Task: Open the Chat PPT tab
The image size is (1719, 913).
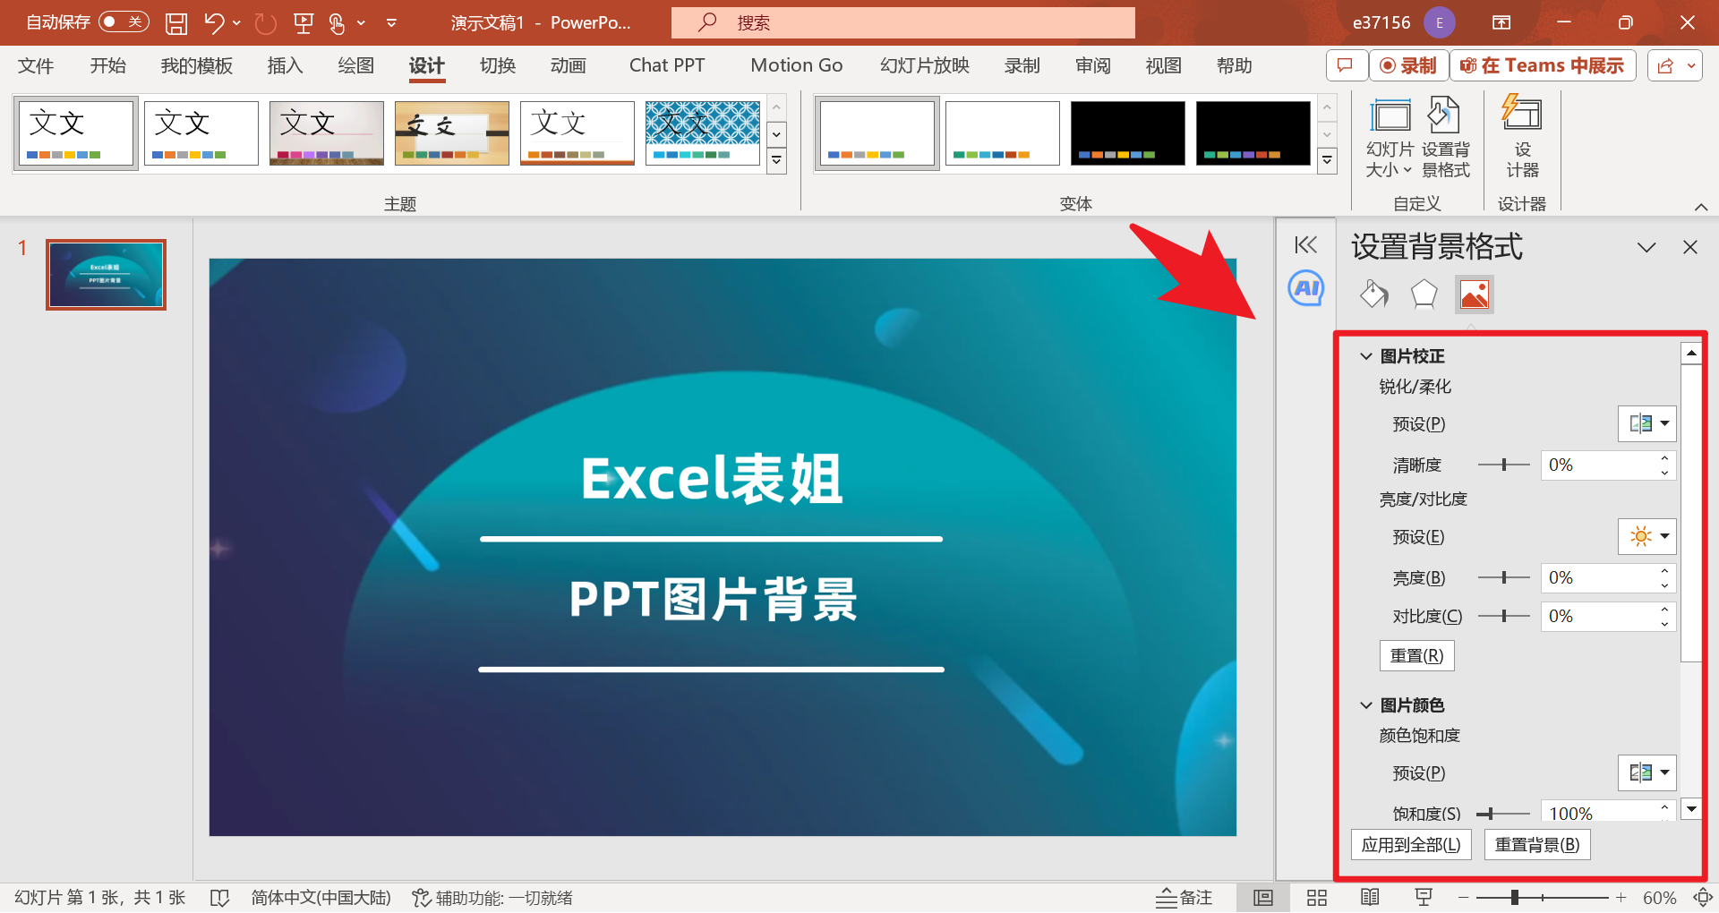Action: pyautogui.click(x=667, y=65)
